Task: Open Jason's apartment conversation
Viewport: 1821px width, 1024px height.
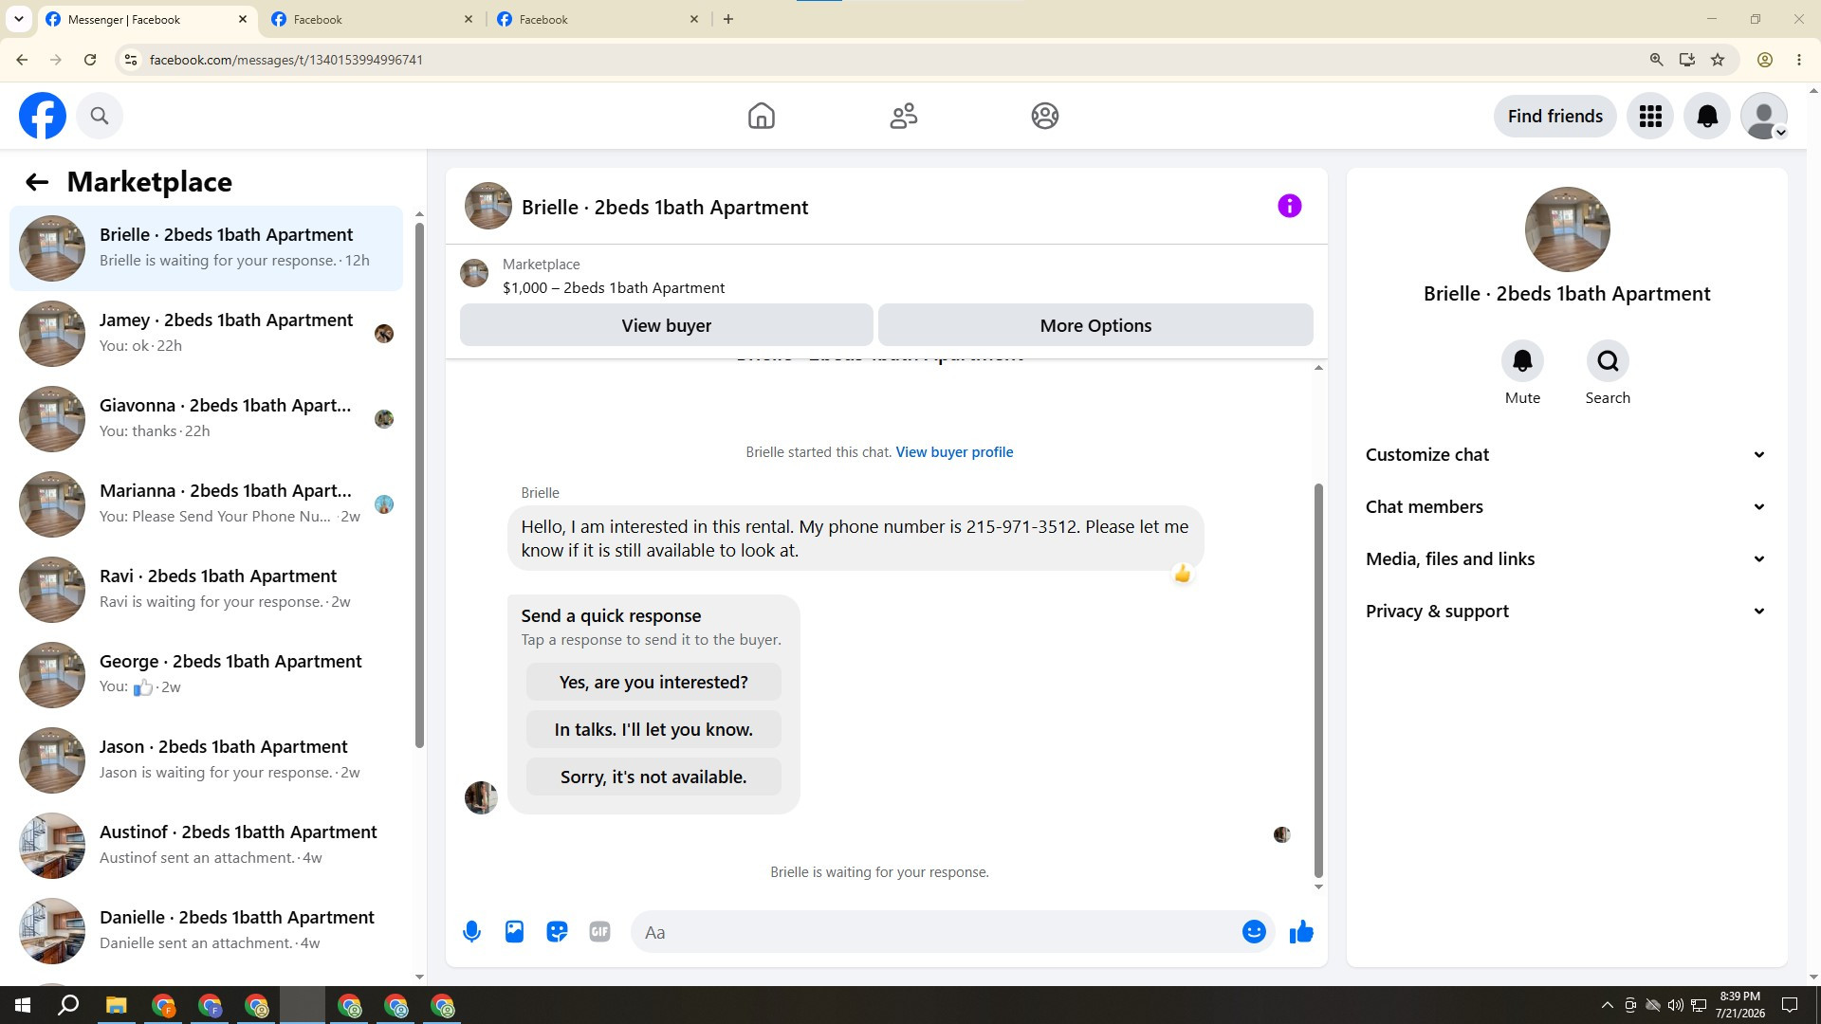Action: point(206,759)
